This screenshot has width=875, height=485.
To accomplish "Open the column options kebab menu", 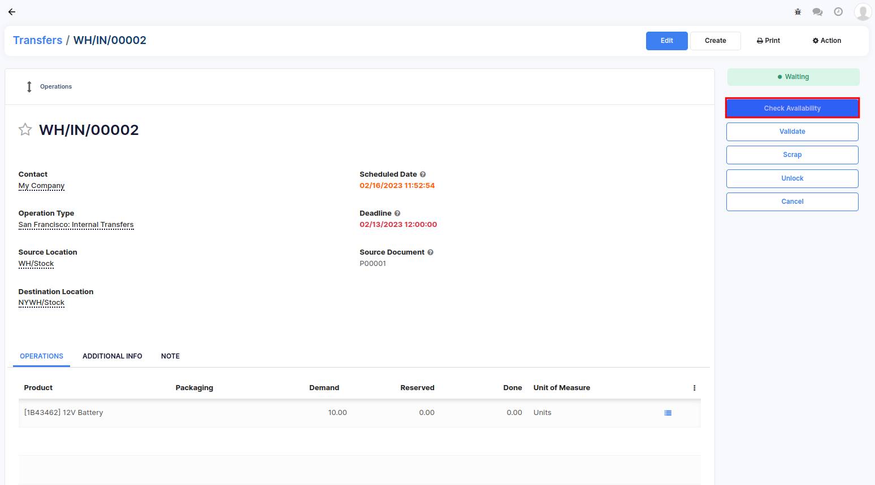I will click(694, 388).
